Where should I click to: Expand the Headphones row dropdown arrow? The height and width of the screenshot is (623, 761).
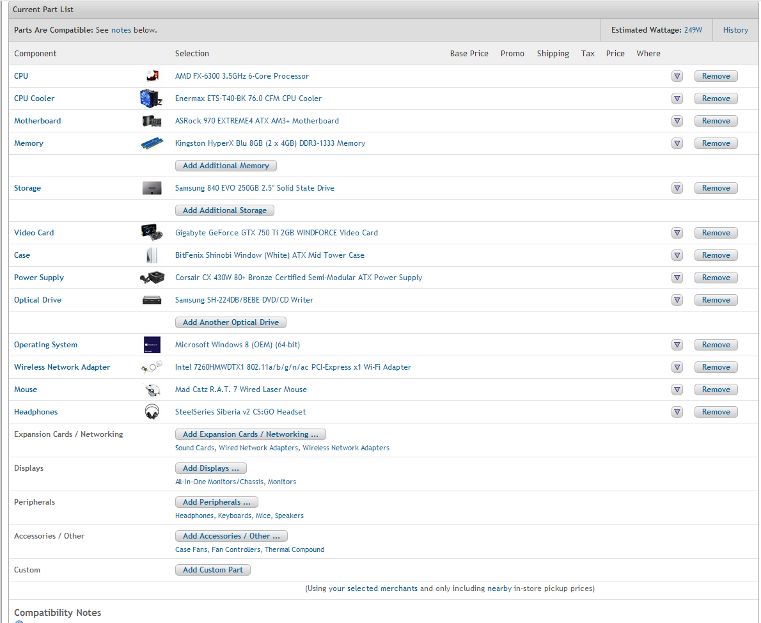(677, 412)
